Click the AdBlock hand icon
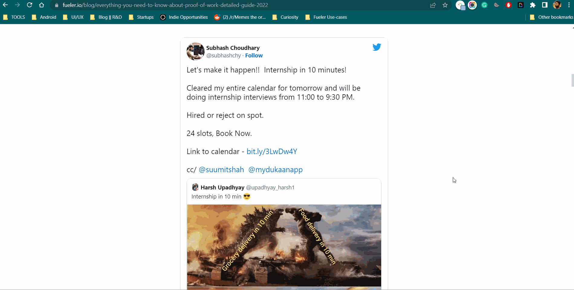This screenshot has width=574, height=290. (508, 5)
